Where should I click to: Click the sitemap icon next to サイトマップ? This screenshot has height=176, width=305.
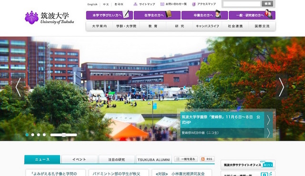pyautogui.click(x=135, y=4)
